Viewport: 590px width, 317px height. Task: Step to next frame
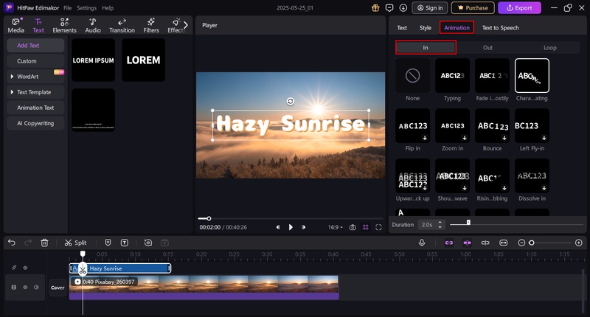pos(303,227)
